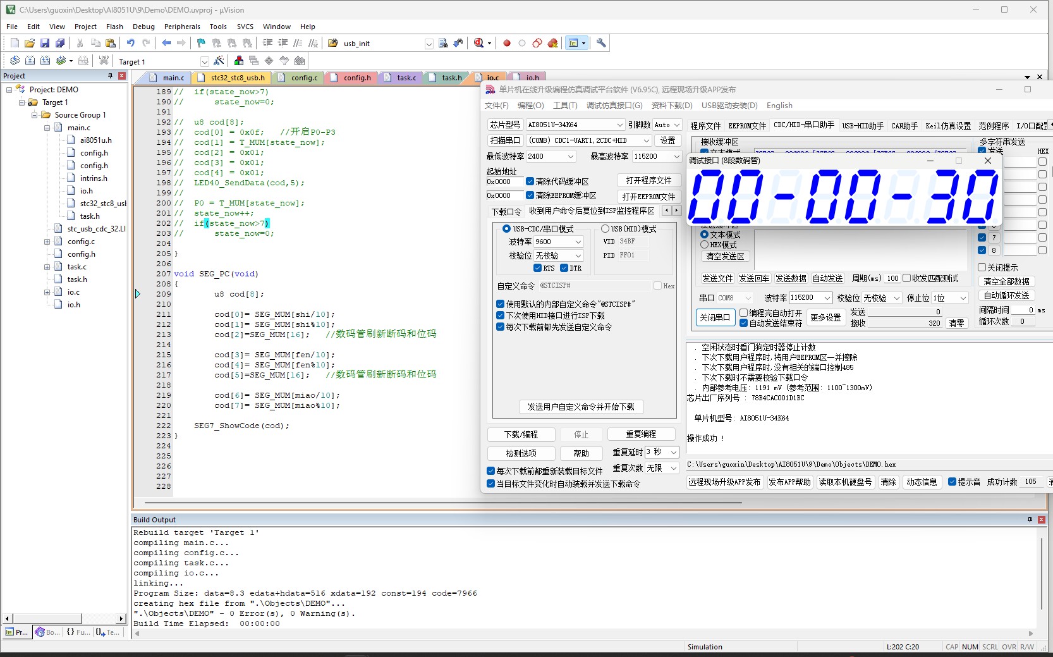Click the Cut (scissors) icon

click(80, 43)
